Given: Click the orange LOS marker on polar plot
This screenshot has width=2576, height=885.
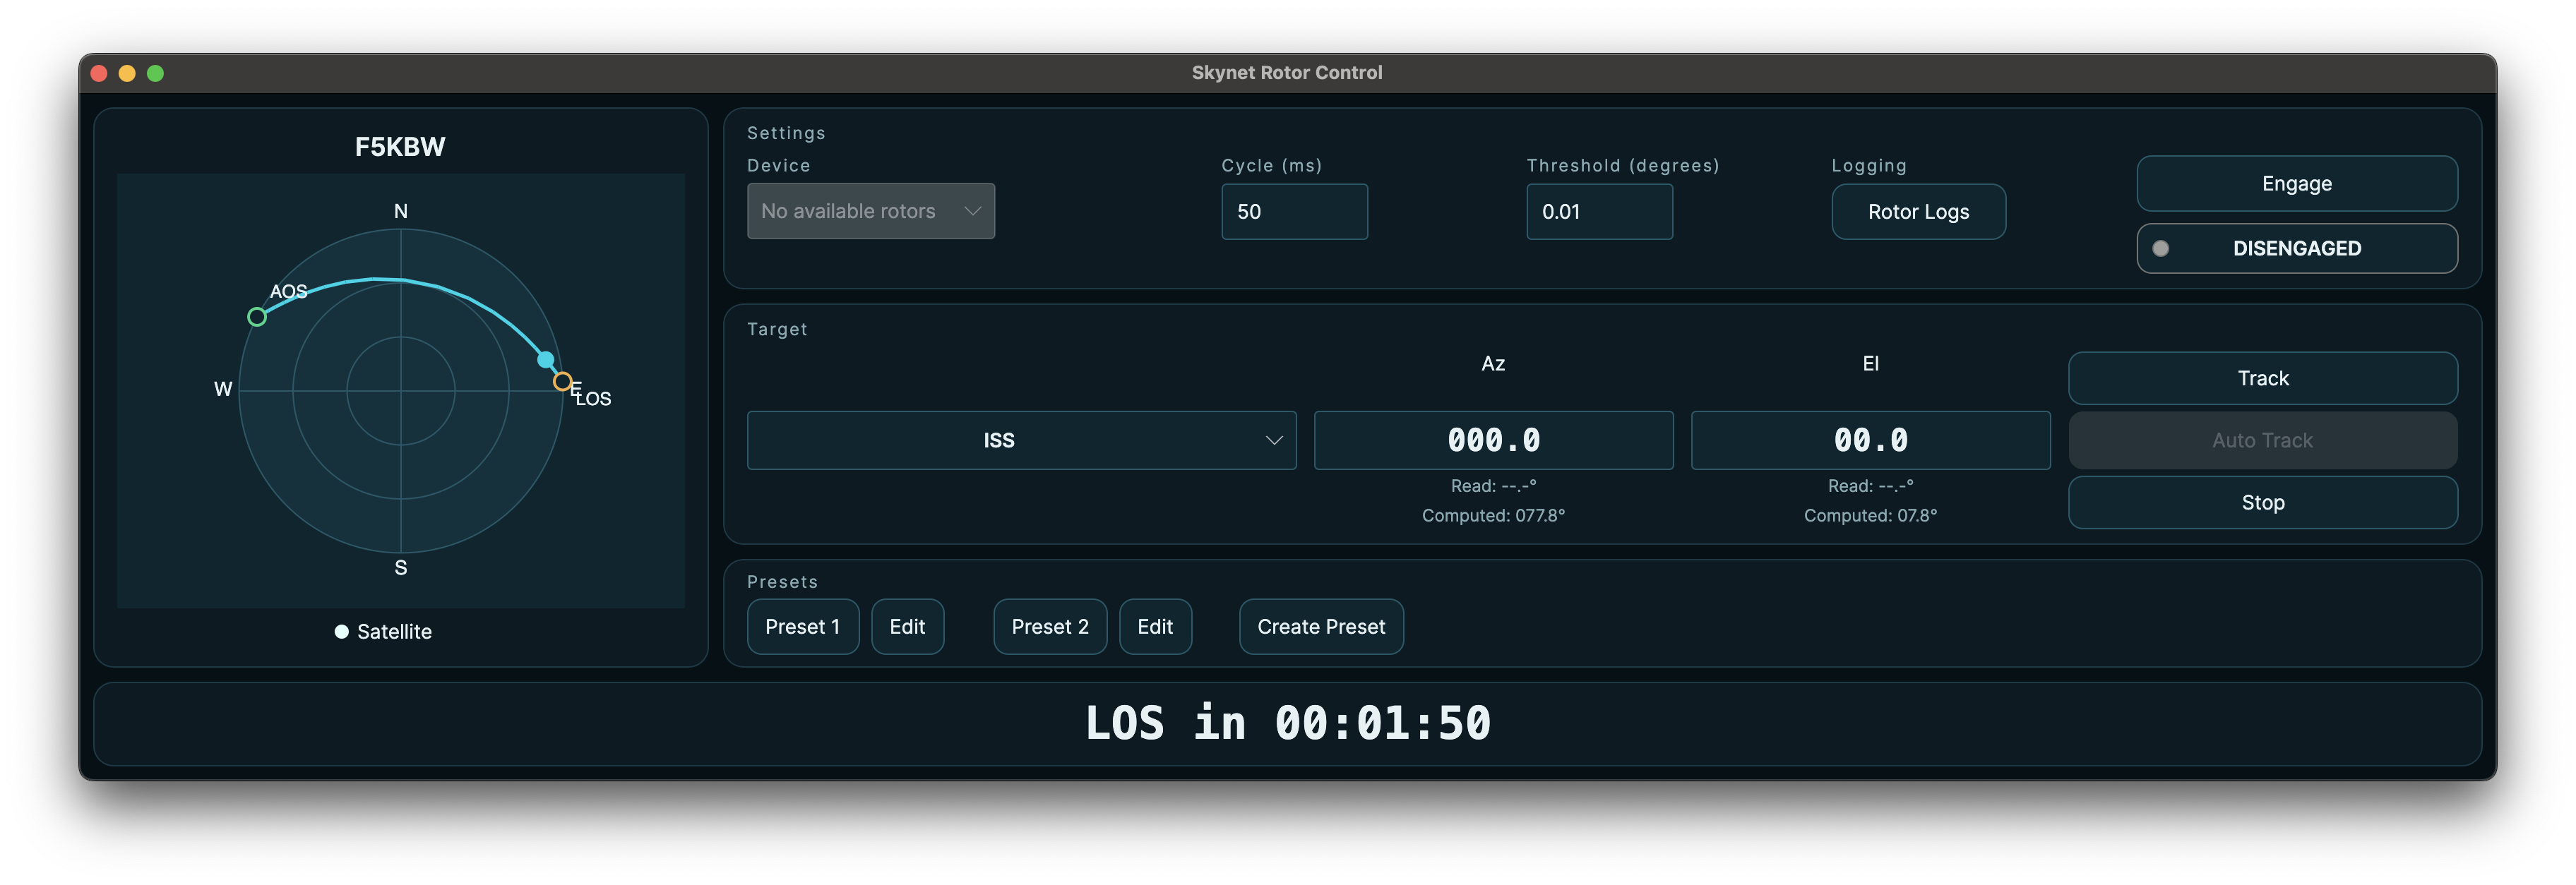Looking at the screenshot, I should click(x=563, y=382).
